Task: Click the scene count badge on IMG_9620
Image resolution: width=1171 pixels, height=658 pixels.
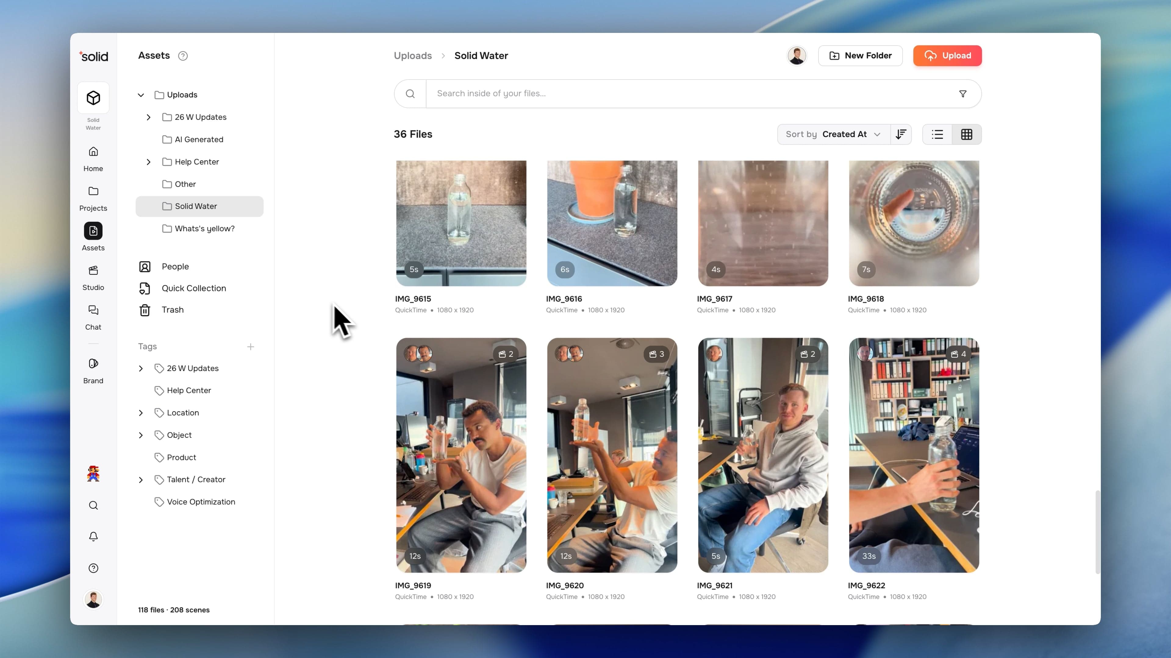Action: point(657,354)
